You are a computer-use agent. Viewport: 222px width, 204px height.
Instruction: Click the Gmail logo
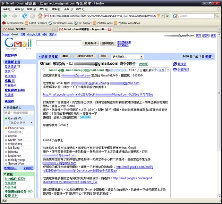[x=18, y=43]
